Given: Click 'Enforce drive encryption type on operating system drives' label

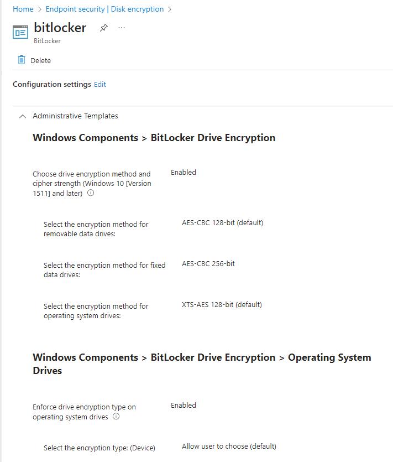Looking at the screenshot, I should pyautogui.click(x=84, y=412).
